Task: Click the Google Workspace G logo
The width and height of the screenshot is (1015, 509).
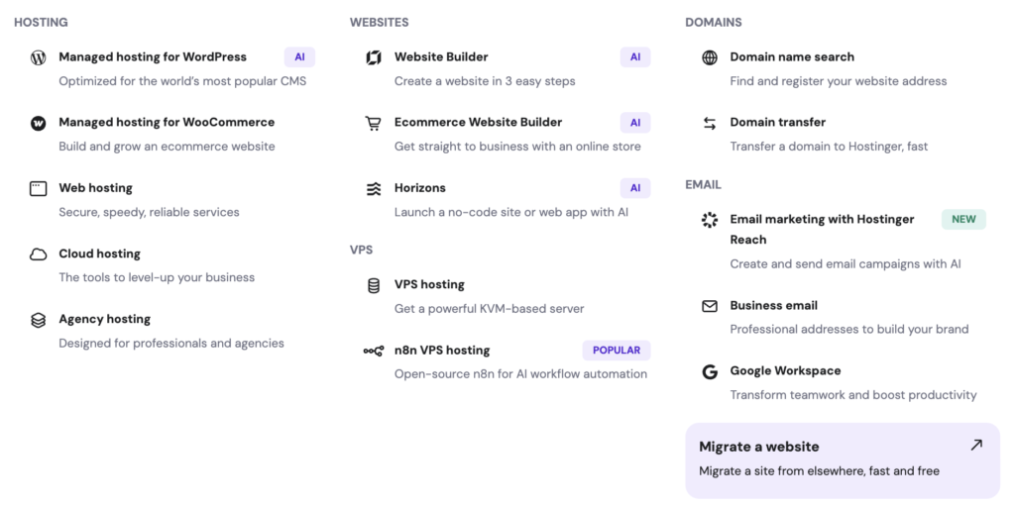Action: pyautogui.click(x=710, y=372)
